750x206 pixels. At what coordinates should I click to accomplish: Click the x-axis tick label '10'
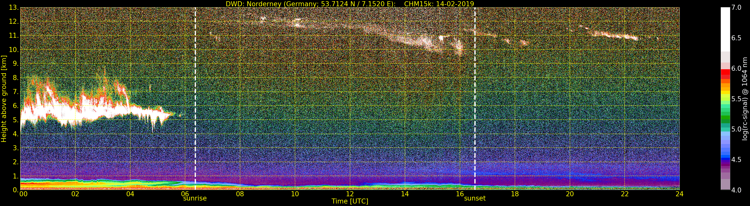click(x=295, y=194)
